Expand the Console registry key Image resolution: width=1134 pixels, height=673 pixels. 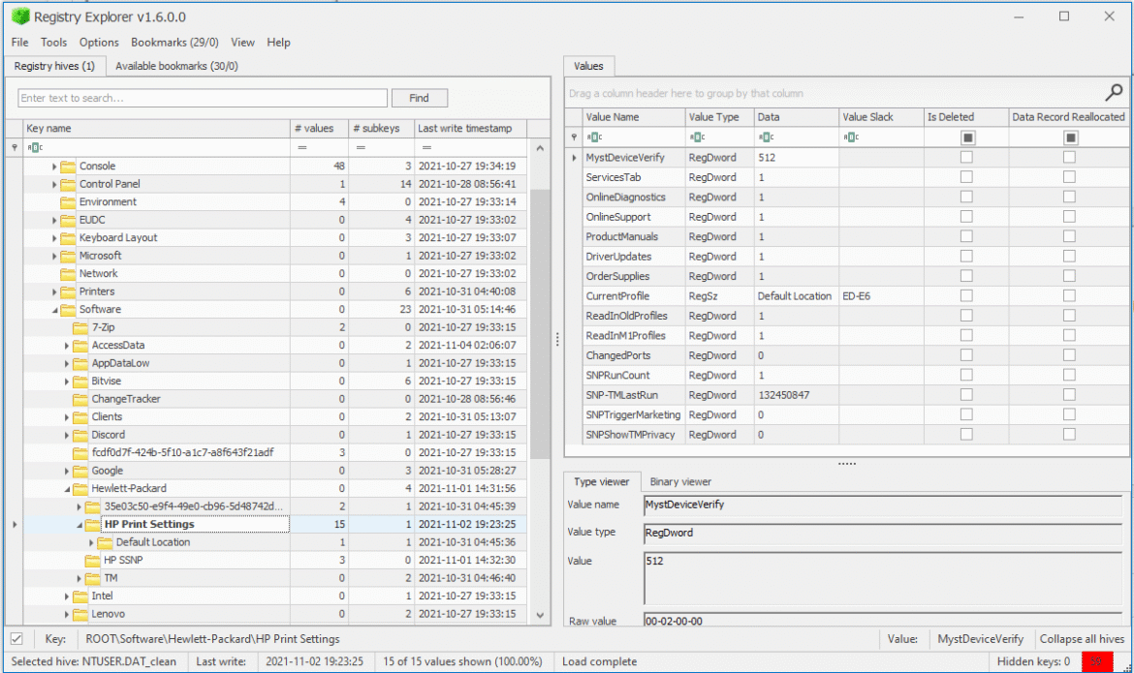pos(54,167)
